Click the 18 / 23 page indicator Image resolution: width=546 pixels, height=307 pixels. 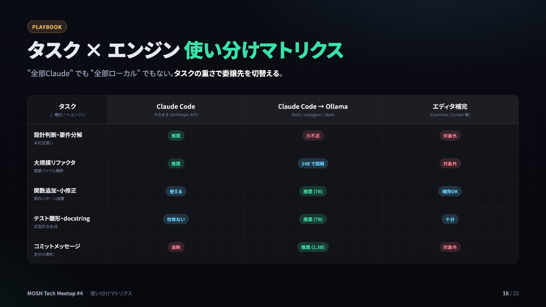(510, 293)
